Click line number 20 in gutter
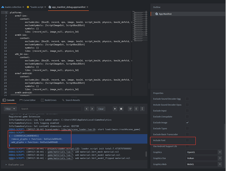226x171 pixels. click(x=5, y=73)
